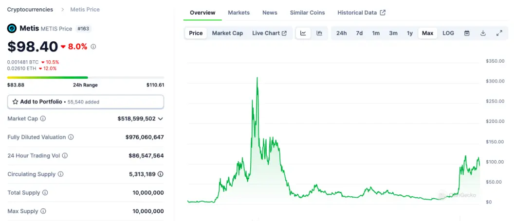
Task: Click the $98.40 price value
Action: pos(33,47)
